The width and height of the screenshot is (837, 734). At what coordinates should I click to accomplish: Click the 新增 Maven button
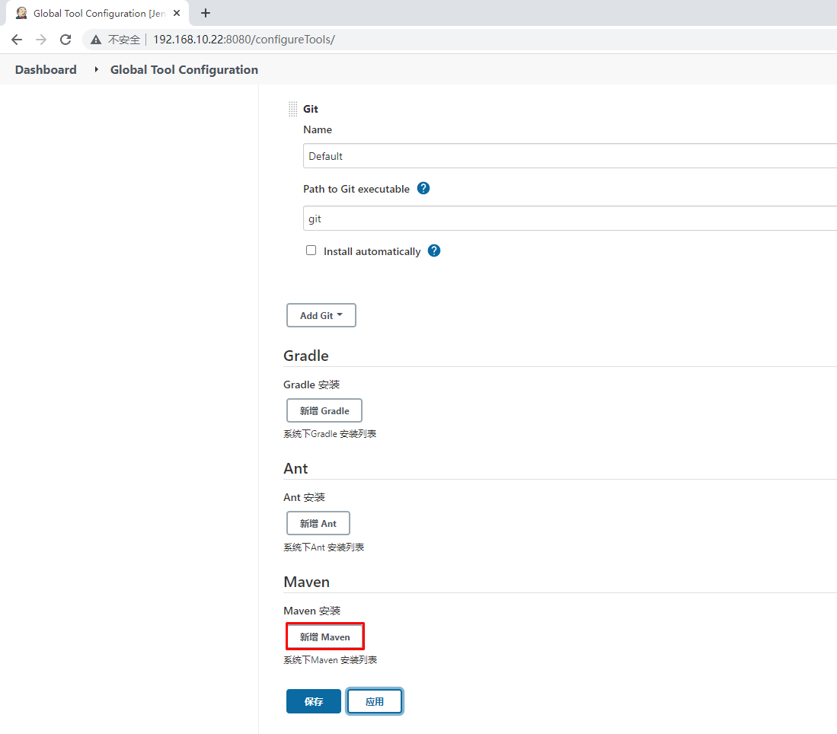pyautogui.click(x=324, y=637)
